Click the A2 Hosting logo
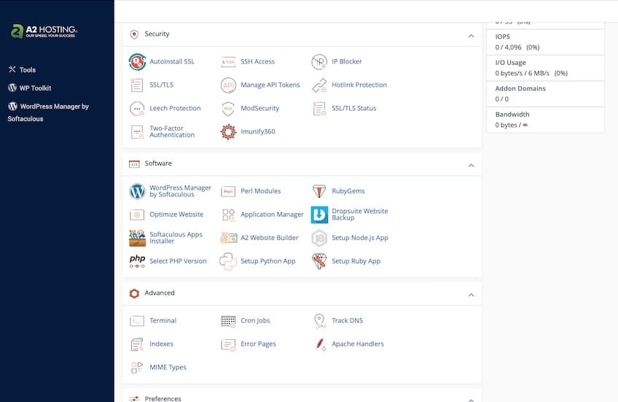 coord(44,31)
